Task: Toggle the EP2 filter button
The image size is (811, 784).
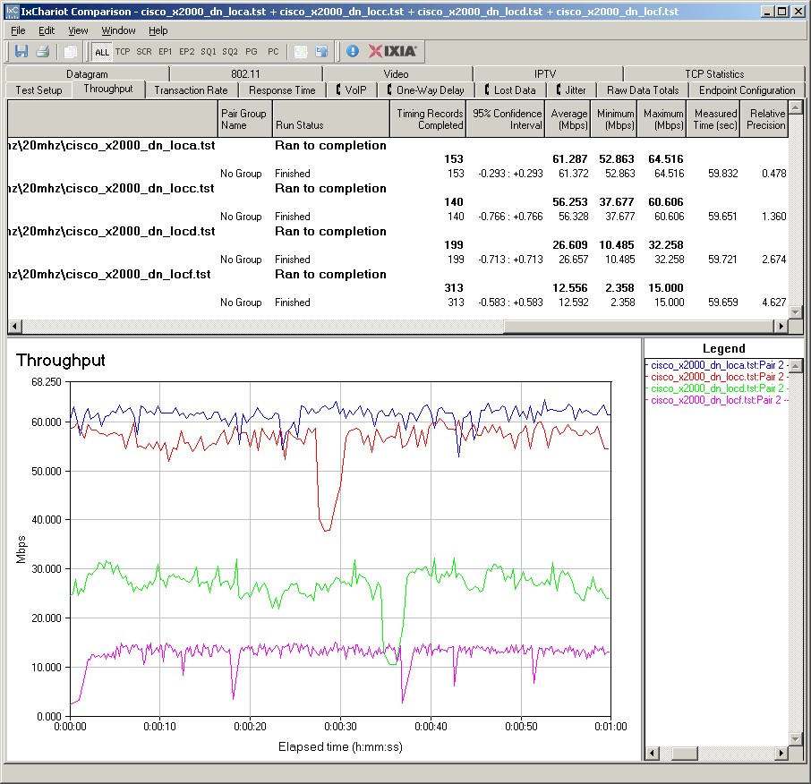Action: [187, 52]
